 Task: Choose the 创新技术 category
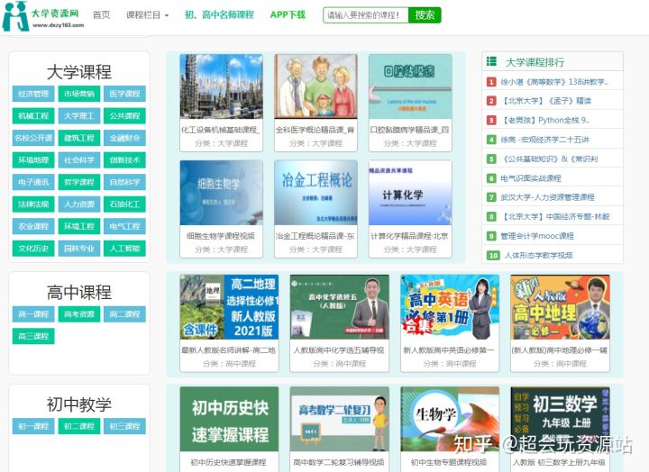pos(124,160)
